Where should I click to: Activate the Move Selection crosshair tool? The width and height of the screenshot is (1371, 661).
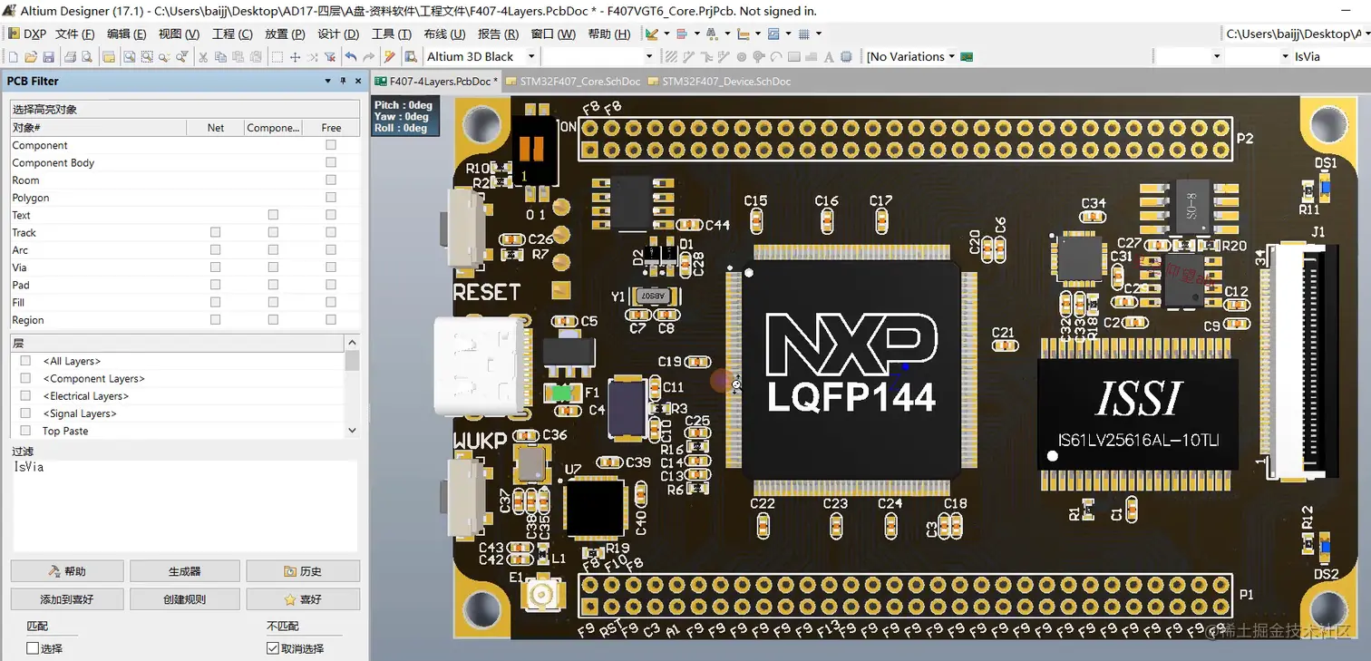(x=295, y=56)
